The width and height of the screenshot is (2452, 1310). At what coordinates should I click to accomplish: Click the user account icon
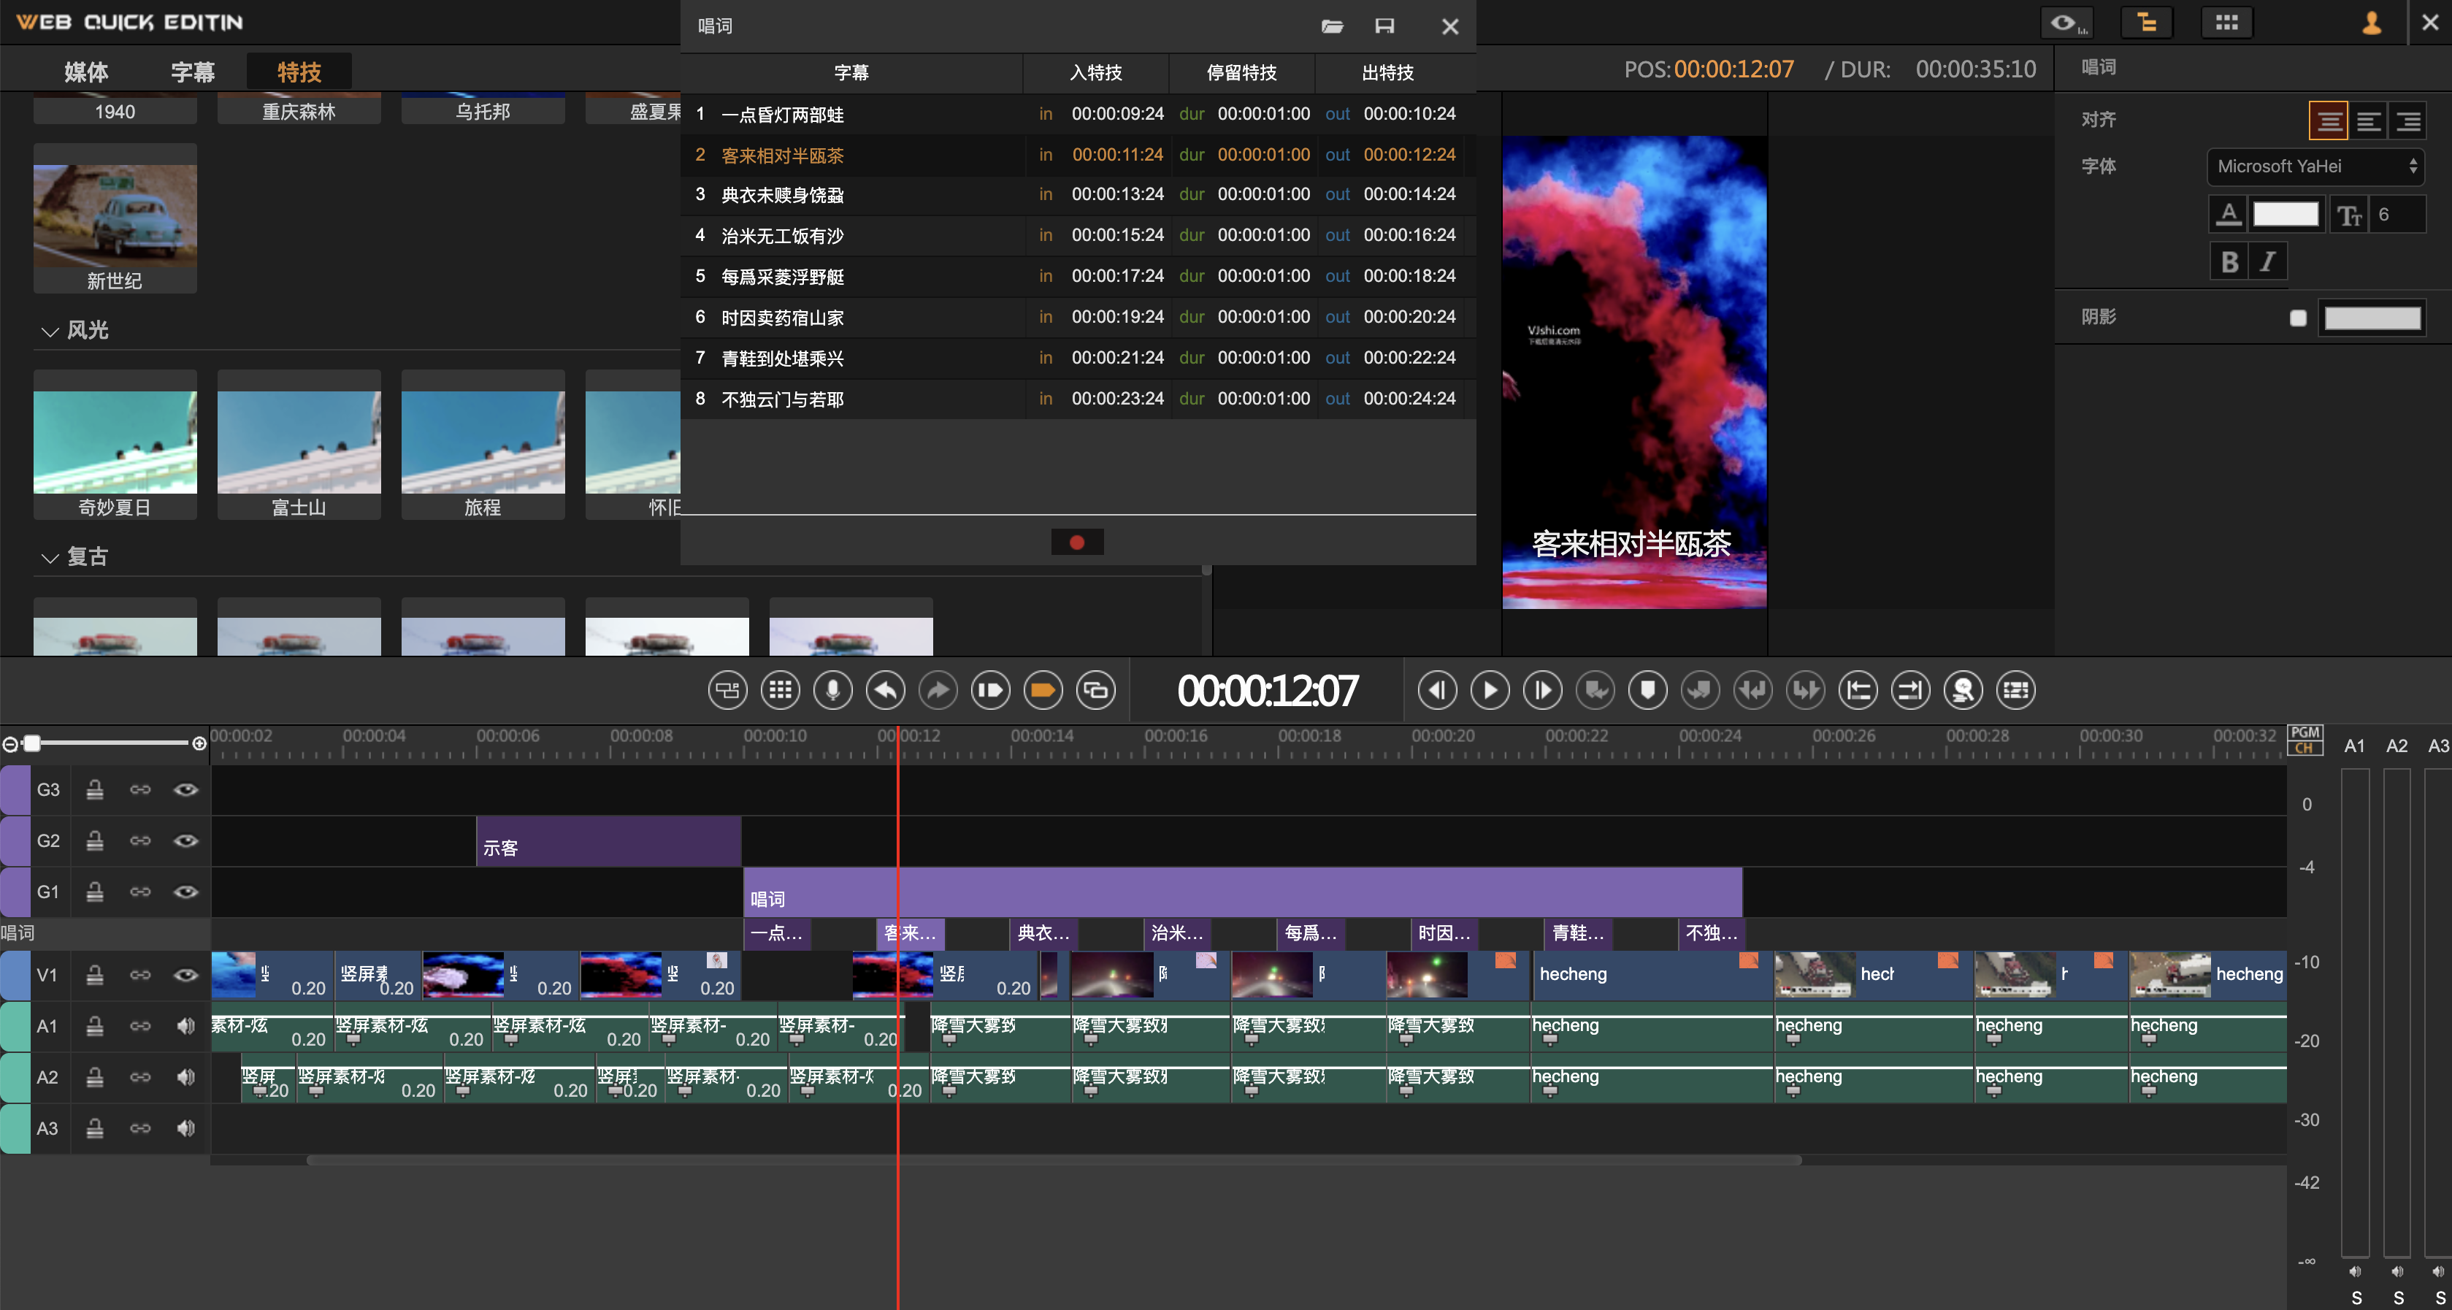(x=2371, y=23)
